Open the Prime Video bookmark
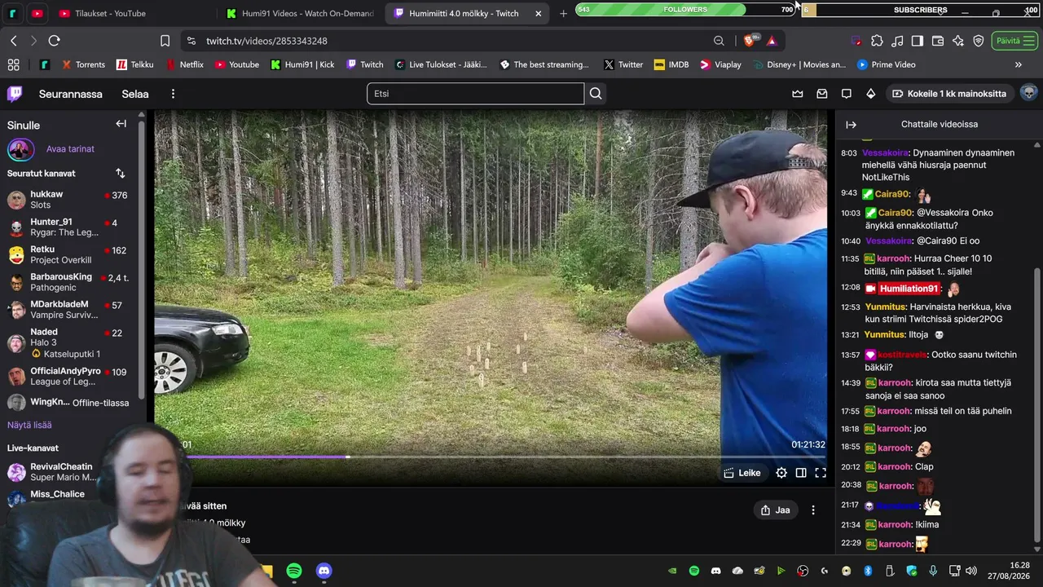This screenshot has width=1043, height=587. point(886,64)
